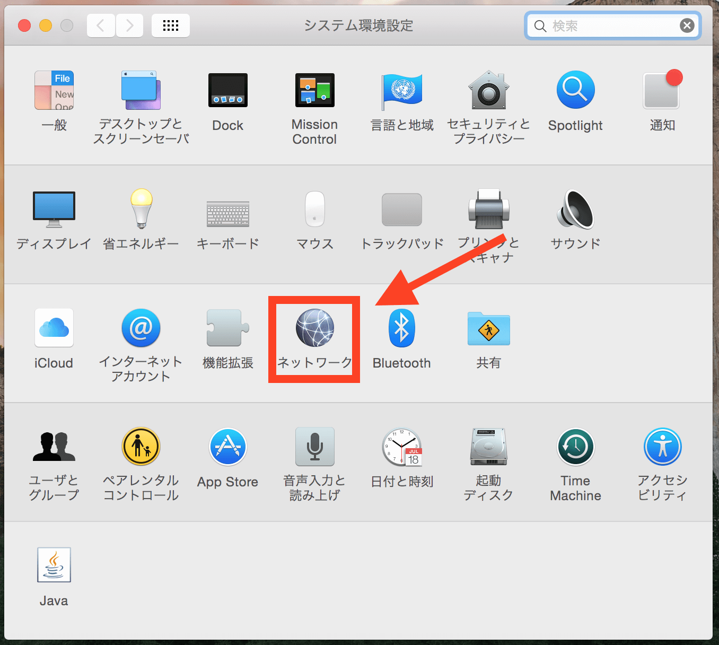Open Spotlight settings
Viewport: 719px width, 645px height.
coord(575,90)
